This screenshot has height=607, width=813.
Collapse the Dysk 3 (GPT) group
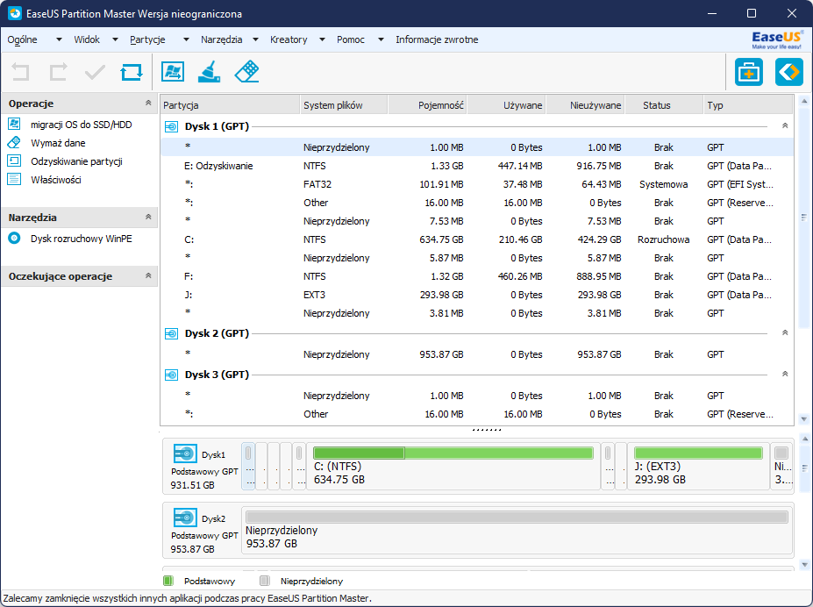(x=785, y=374)
